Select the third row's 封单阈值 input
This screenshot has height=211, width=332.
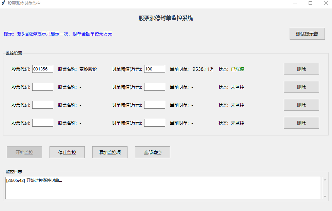coord(155,105)
